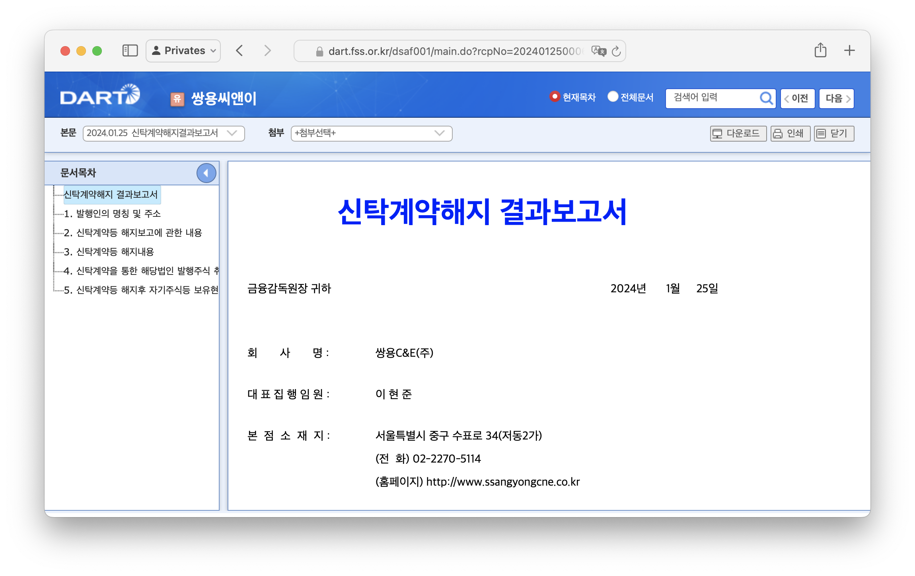Click the search magnifier icon
The height and width of the screenshot is (576, 915).
(766, 98)
